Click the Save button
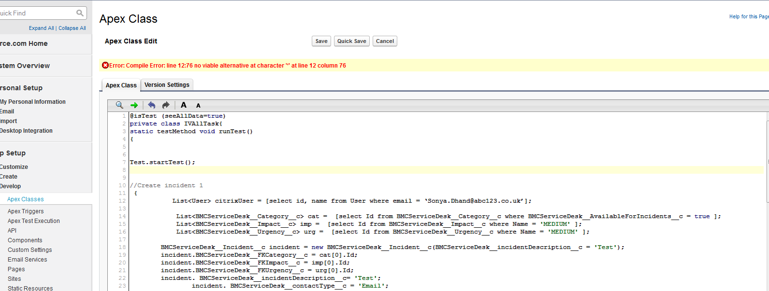 [x=321, y=41]
